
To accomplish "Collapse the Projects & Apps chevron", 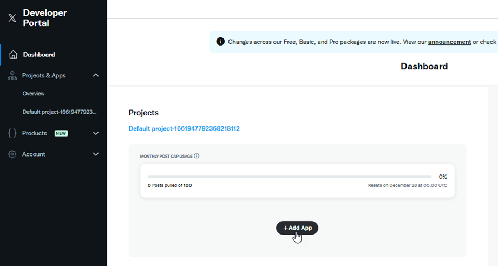I will 96,75.
